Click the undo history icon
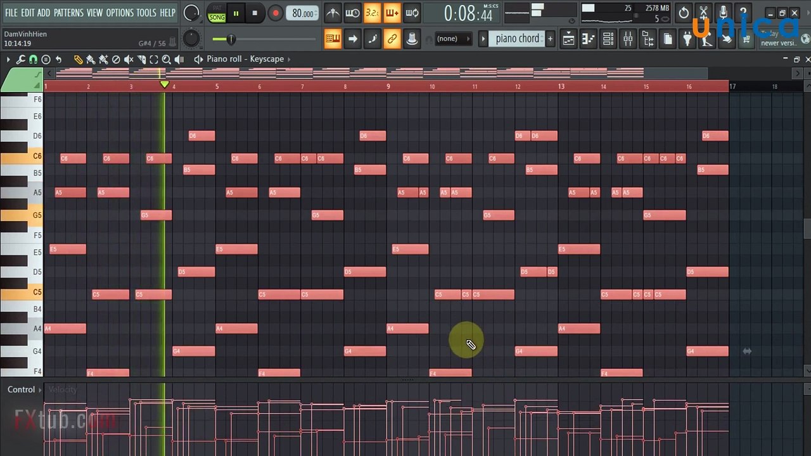The height and width of the screenshot is (456, 811). [x=684, y=13]
